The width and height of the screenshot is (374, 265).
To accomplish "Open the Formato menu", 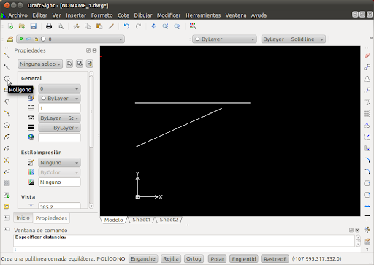I will pos(102,15).
